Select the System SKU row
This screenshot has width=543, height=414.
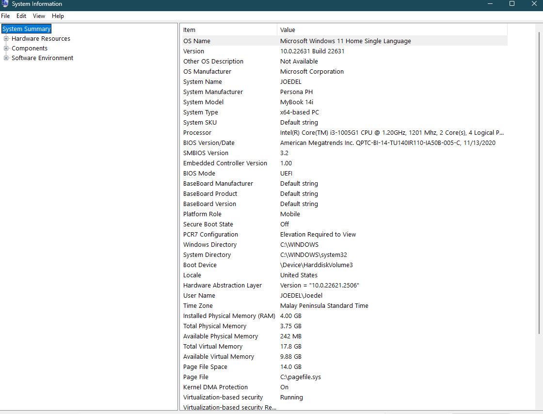[345, 122]
